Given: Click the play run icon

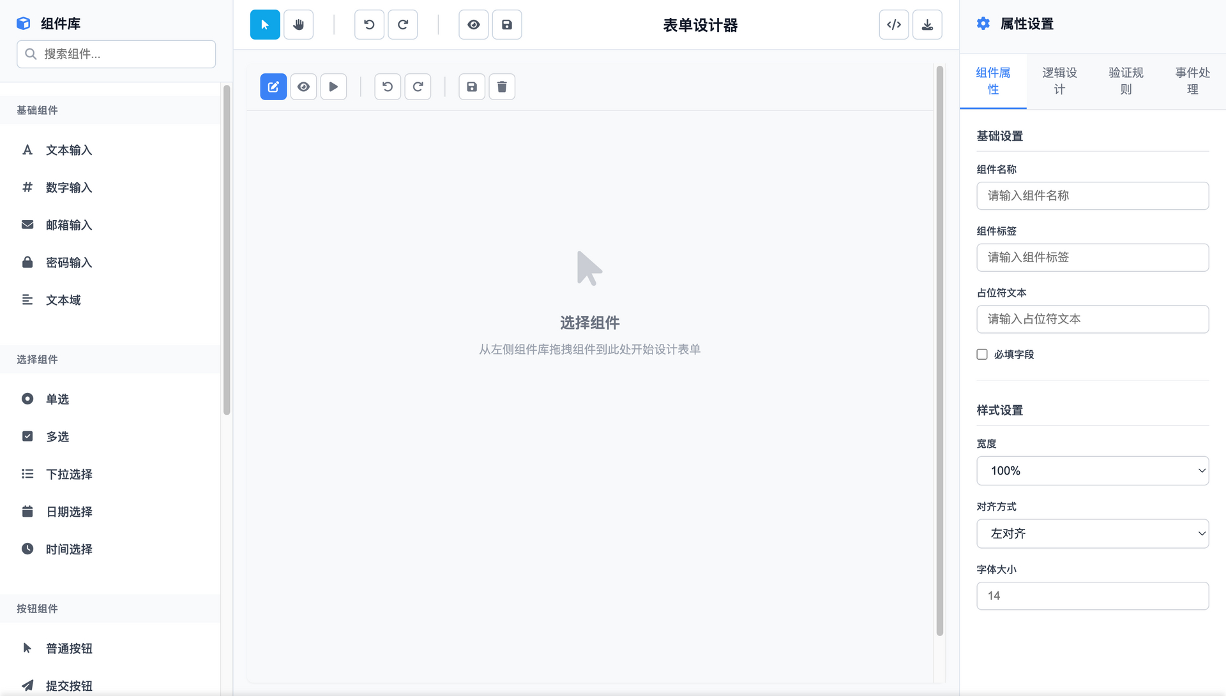Looking at the screenshot, I should [333, 87].
